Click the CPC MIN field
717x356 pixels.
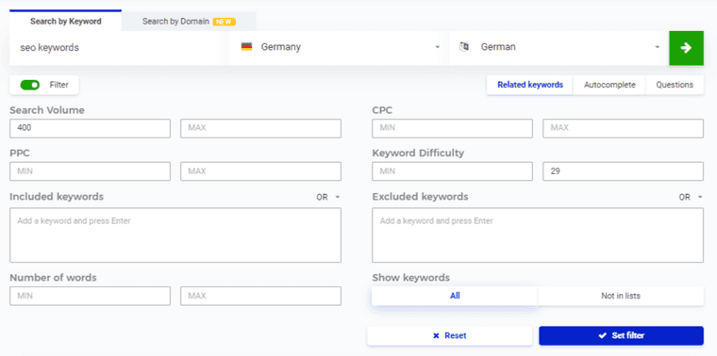(x=452, y=128)
